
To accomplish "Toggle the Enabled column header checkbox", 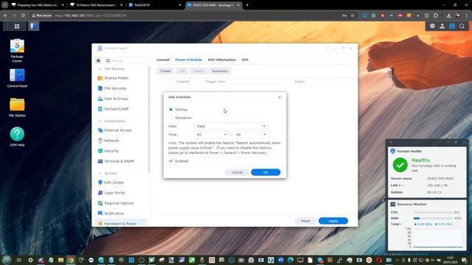I will (173, 82).
